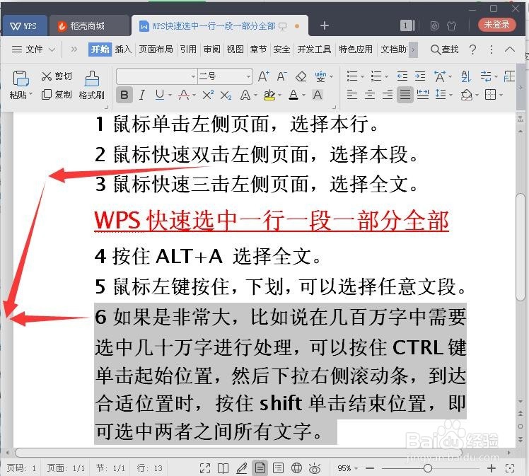
Task: Align text right
Action: coord(388,95)
